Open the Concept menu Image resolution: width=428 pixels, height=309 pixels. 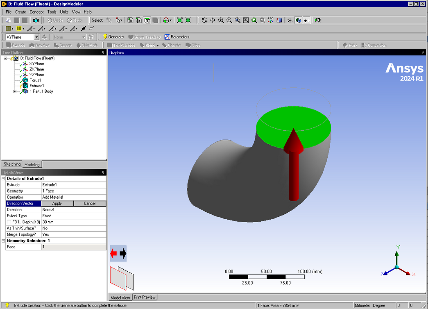[36, 12]
